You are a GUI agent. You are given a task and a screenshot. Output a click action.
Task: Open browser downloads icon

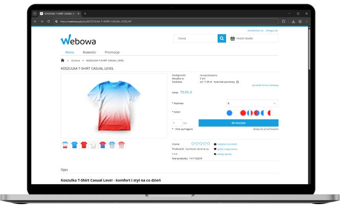293,22
